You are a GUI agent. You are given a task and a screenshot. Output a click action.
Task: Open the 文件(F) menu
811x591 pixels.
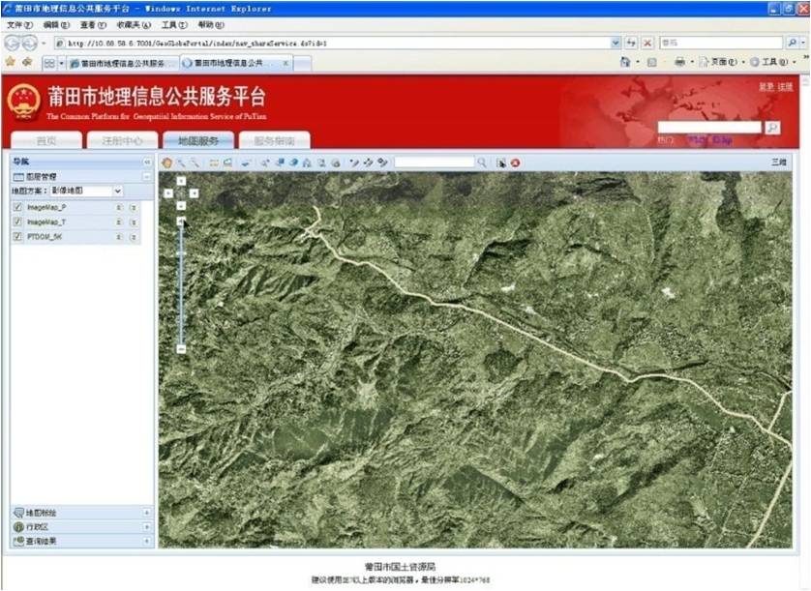tap(19, 24)
